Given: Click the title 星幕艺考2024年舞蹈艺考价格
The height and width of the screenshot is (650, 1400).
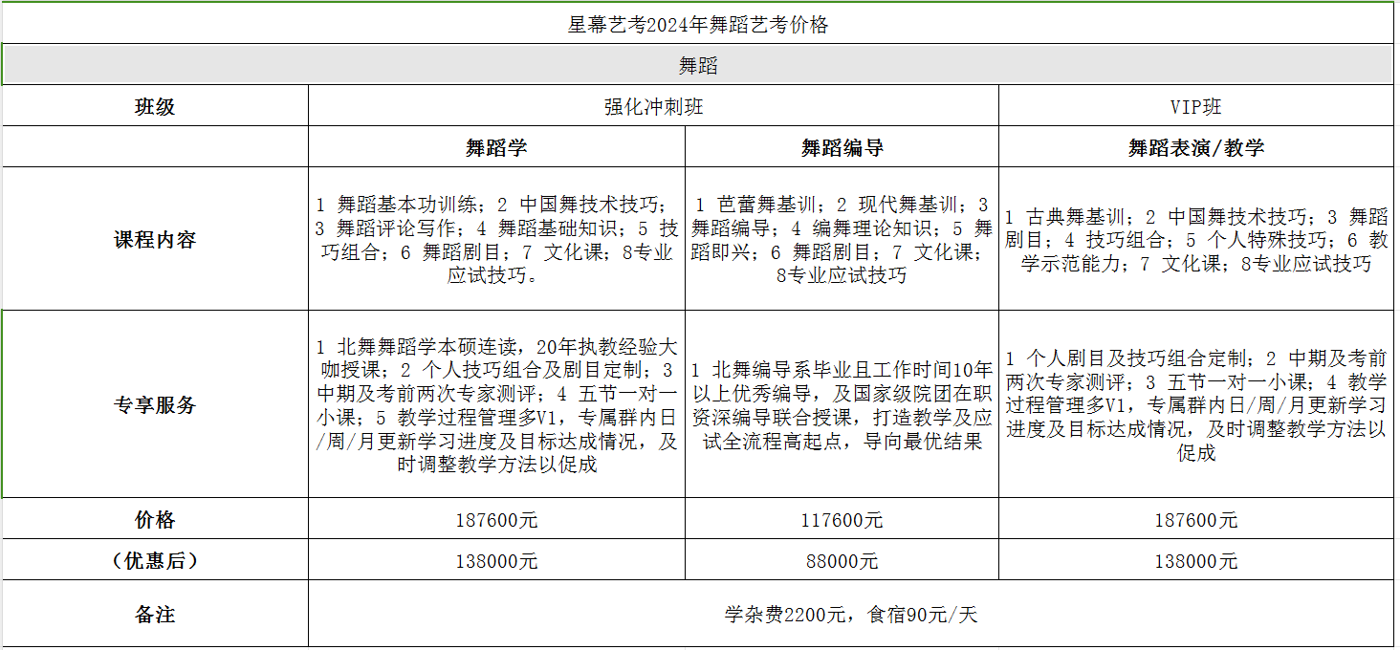Looking at the screenshot, I should click(697, 23).
